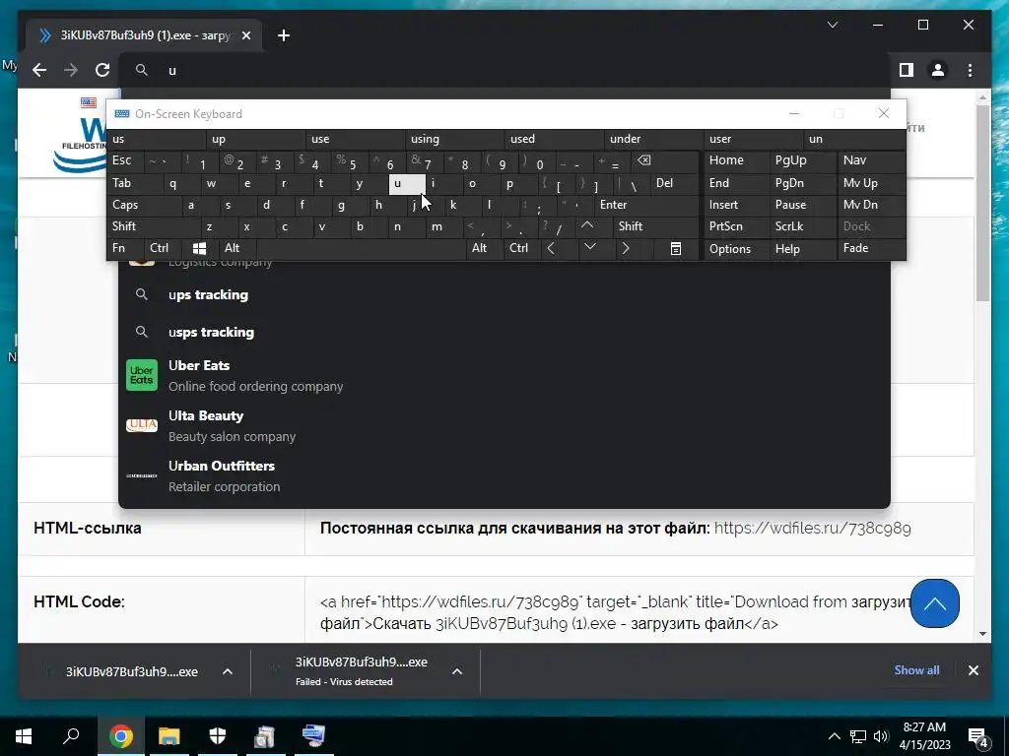Expand options for 'Virus detected' download

point(457,671)
